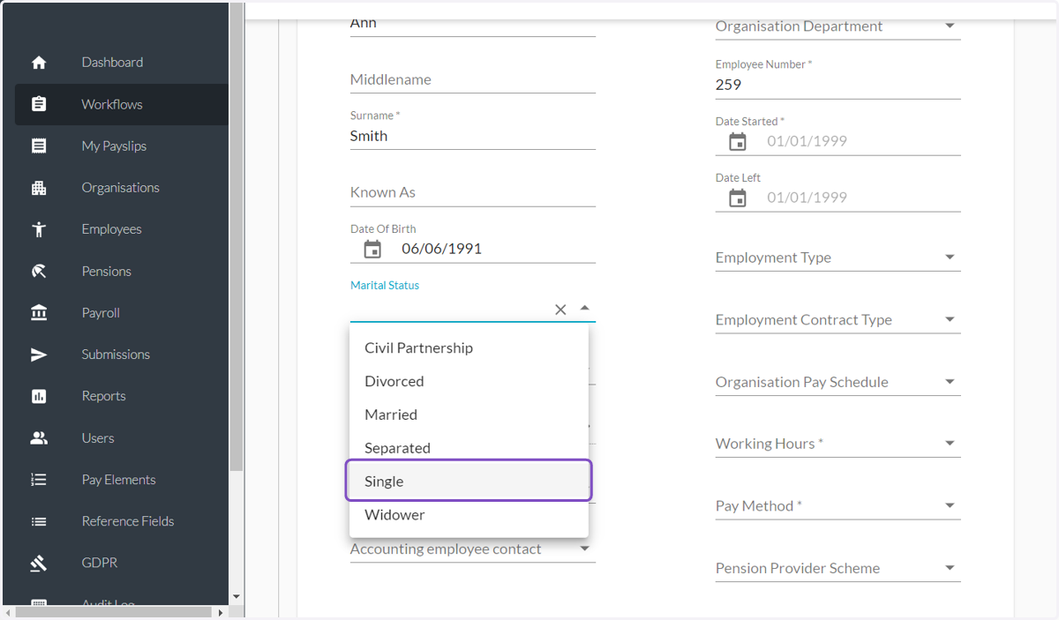1059x620 pixels.
Task: Click the Date Of Birth value 06/06/1991
Action: [x=441, y=249]
